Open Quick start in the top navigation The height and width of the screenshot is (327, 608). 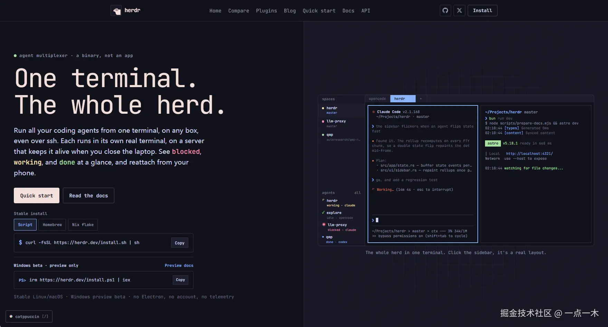pos(319,11)
